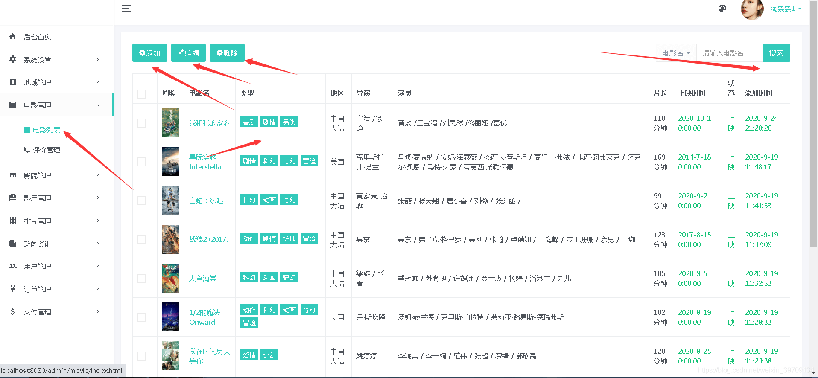Open poster thumbnail for 1/2的魔法 Onward

[171, 317]
